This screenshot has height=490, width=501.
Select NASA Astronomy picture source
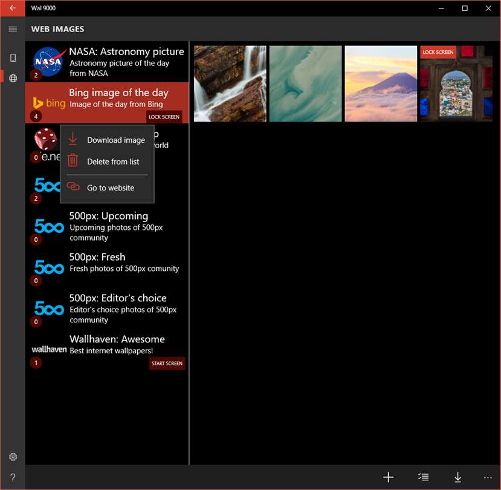tap(107, 62)
